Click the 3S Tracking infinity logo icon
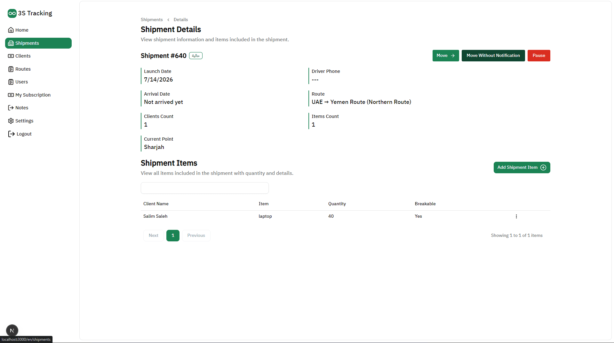The width and height of the screenshot is (614, 343). [x=12, y=13]
